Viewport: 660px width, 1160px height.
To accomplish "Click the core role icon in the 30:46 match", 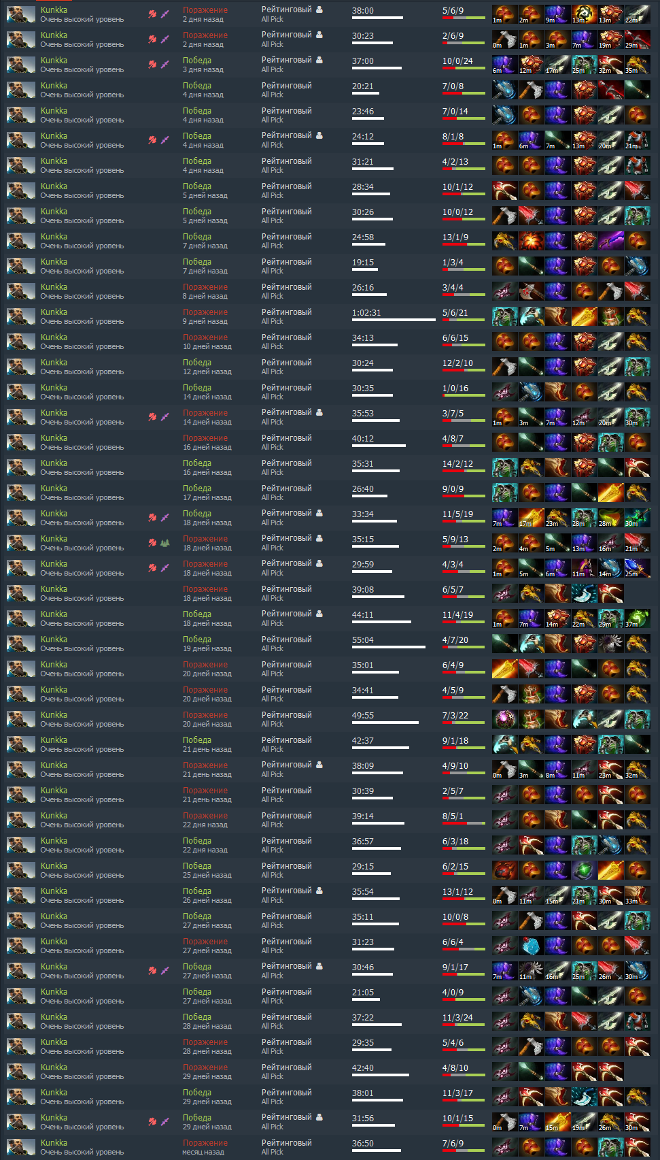I will pyautogui.click(x=153, y=971).
